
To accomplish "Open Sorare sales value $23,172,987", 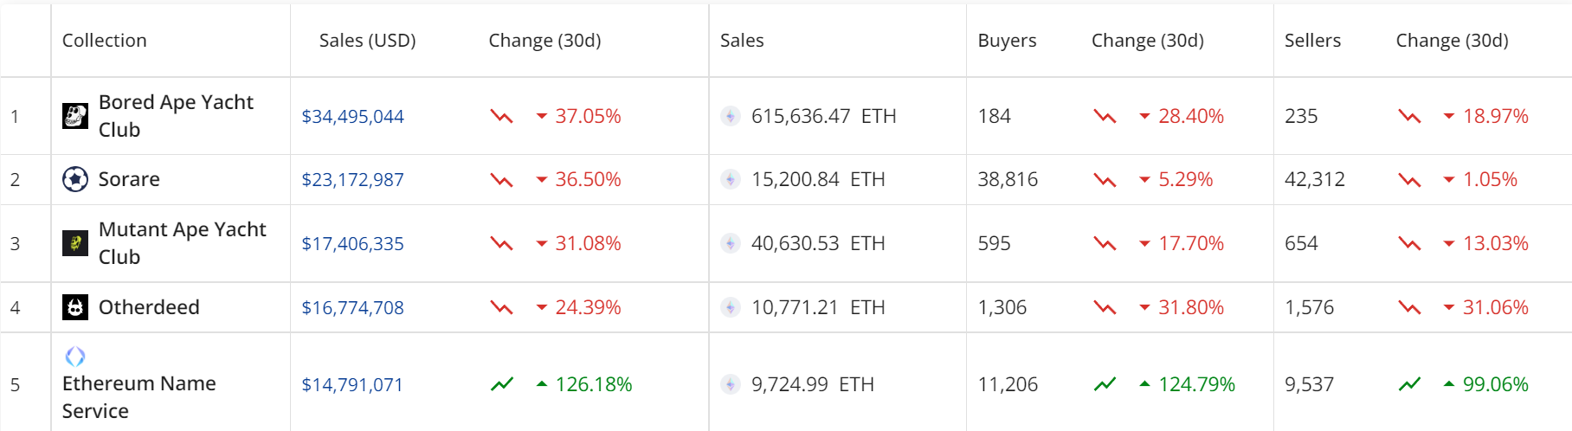I will point(352,180).
